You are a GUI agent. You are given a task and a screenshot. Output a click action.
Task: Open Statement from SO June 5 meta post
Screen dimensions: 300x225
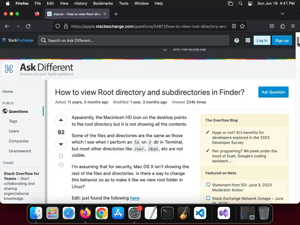(x=242, y=187)
